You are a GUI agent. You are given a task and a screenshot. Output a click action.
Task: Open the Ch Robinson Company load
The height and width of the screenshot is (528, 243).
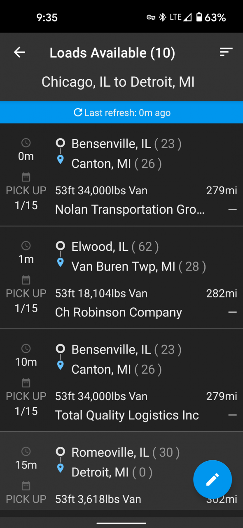coord(121,278)
